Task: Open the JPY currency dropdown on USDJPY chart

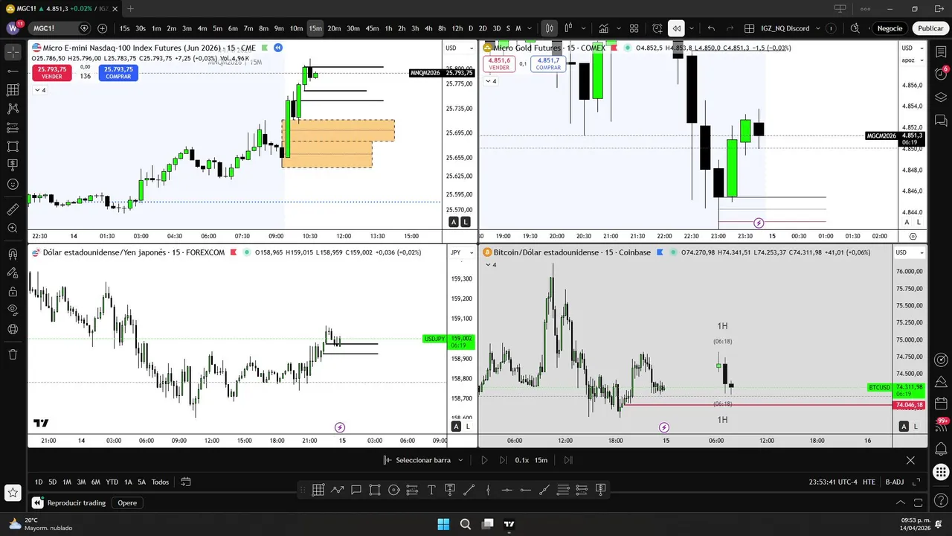Action: (x=461, y=252)
